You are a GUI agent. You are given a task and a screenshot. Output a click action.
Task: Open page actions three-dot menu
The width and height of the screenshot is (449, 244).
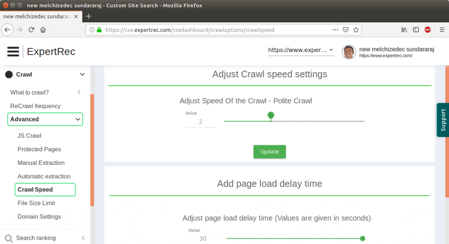point(335,30)
